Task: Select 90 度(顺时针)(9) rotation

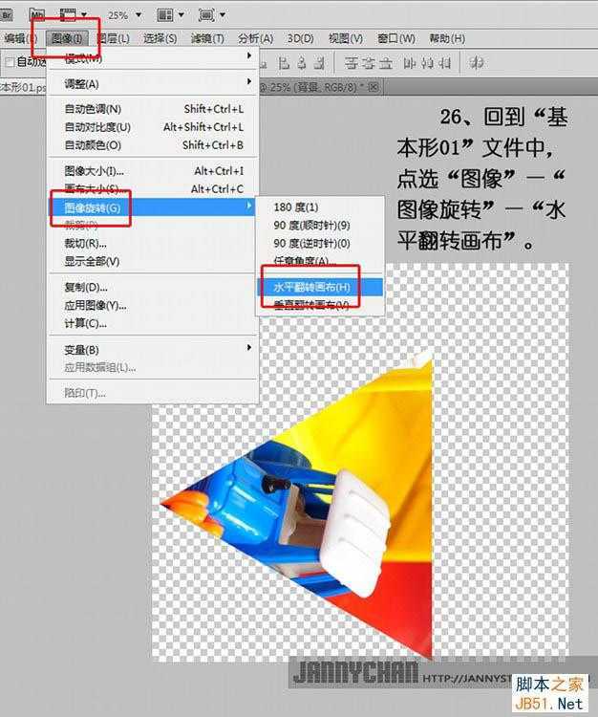Action: [x=320, y=225]
